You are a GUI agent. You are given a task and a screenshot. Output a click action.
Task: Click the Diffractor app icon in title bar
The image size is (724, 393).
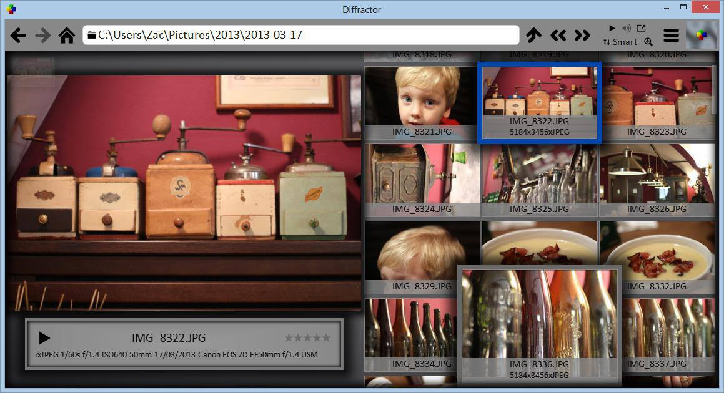[x=11, y=9]
